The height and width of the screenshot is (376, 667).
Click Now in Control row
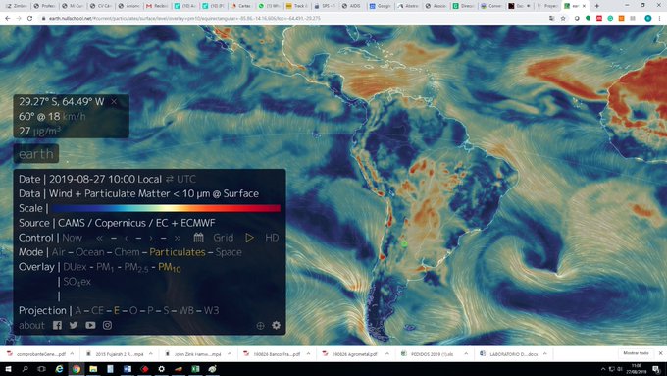pyautogui.click(x=73, y=238)
